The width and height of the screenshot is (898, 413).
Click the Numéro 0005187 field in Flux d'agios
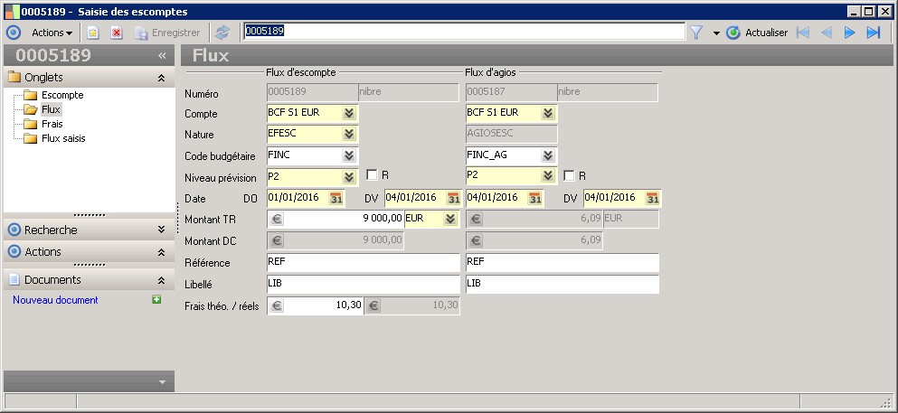click(512, 92)
